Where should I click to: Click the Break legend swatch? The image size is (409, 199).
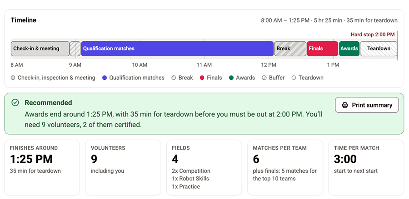pyautogui.click(x=174, y=78)
